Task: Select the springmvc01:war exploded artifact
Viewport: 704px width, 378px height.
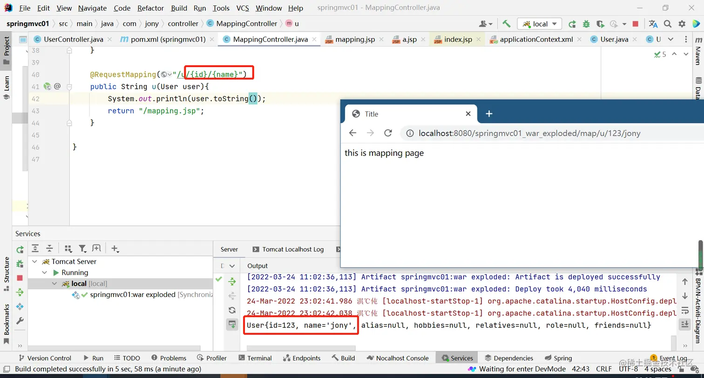Action: coord(133,295)
